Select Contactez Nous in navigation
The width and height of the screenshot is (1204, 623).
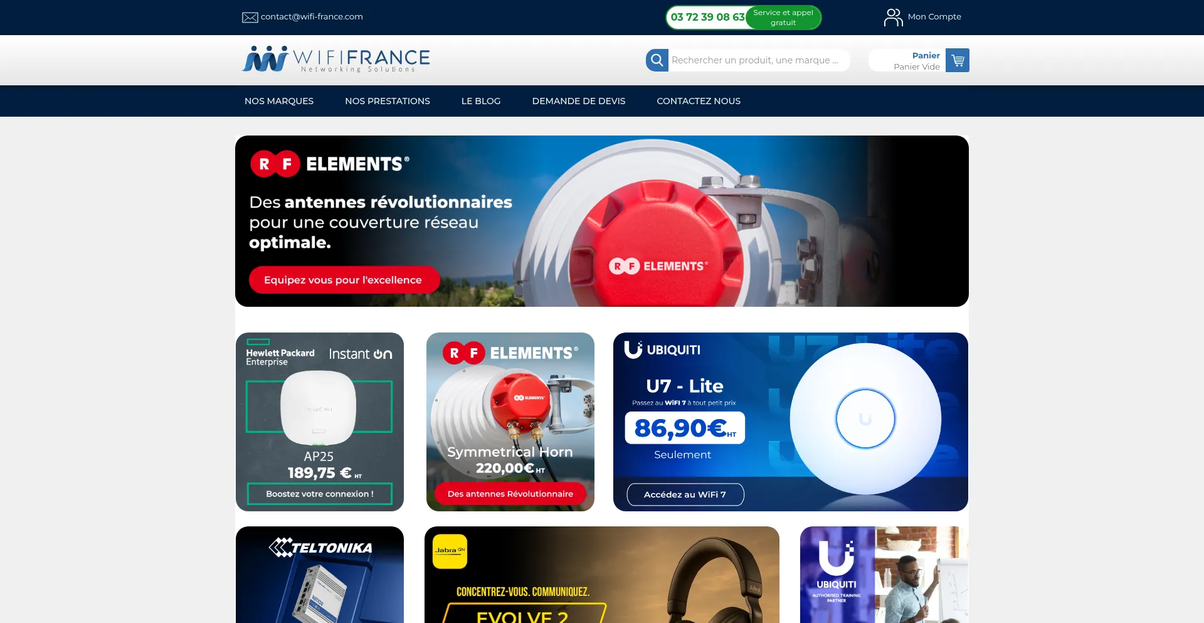click(699, 101)
